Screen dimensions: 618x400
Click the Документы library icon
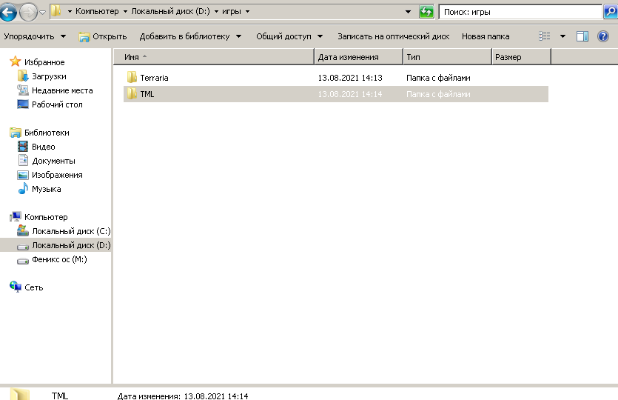point(23,160)
